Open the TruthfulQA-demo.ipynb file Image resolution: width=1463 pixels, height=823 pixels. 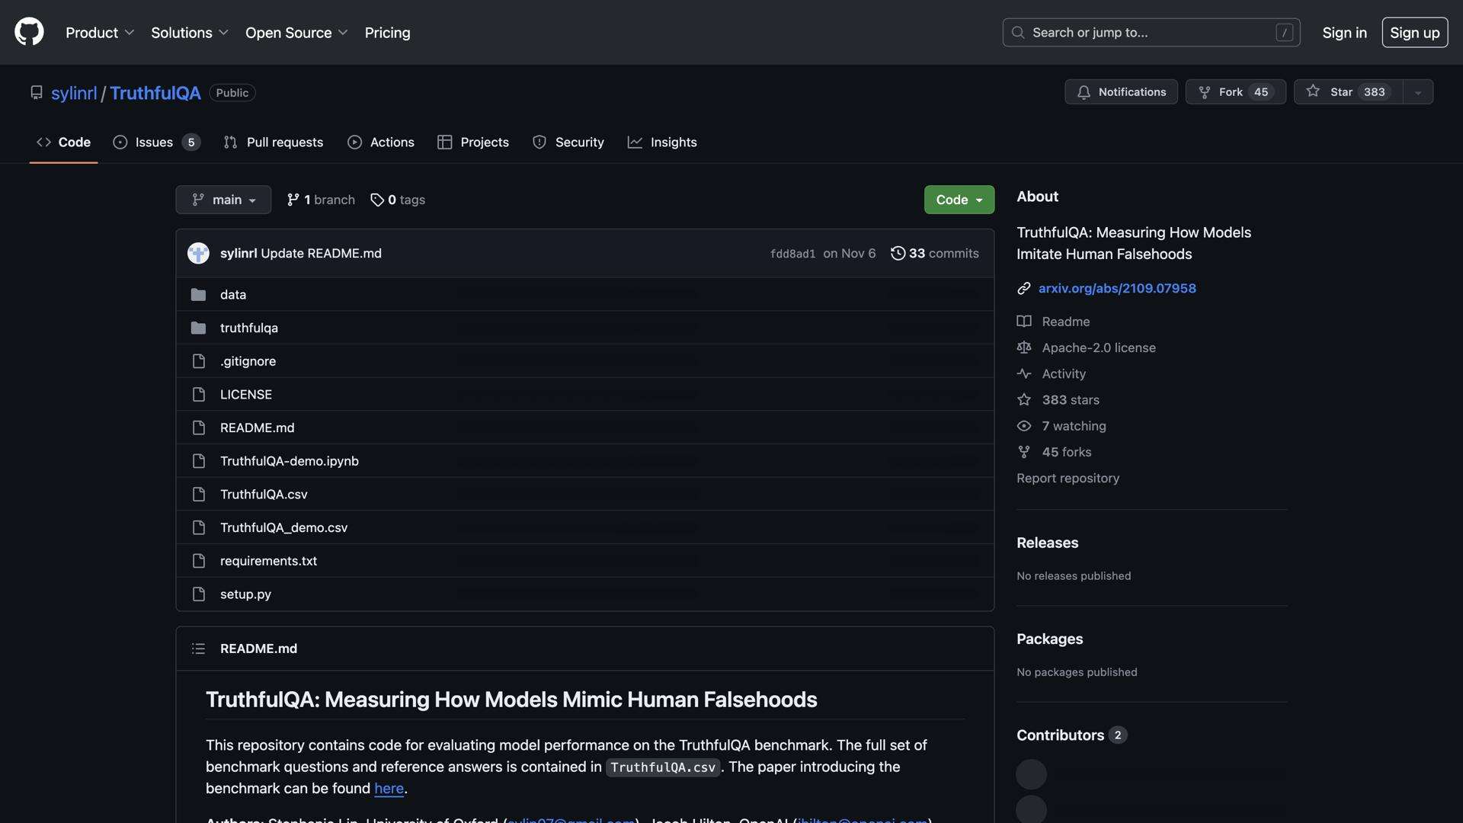289,461
